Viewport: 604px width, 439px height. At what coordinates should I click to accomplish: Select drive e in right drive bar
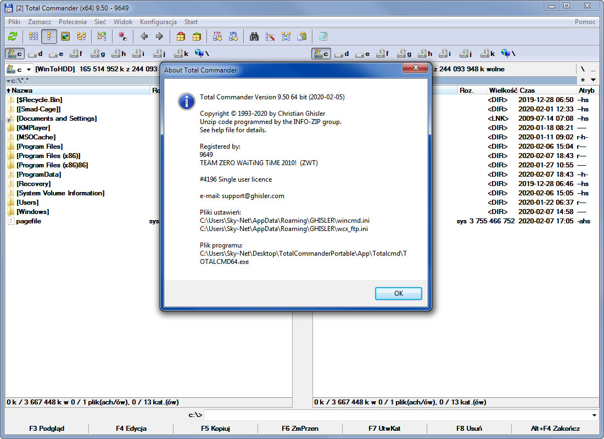coord(363,54)
